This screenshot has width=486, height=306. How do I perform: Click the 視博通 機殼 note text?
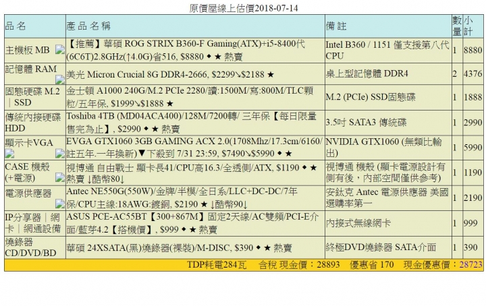pos(385,173)
